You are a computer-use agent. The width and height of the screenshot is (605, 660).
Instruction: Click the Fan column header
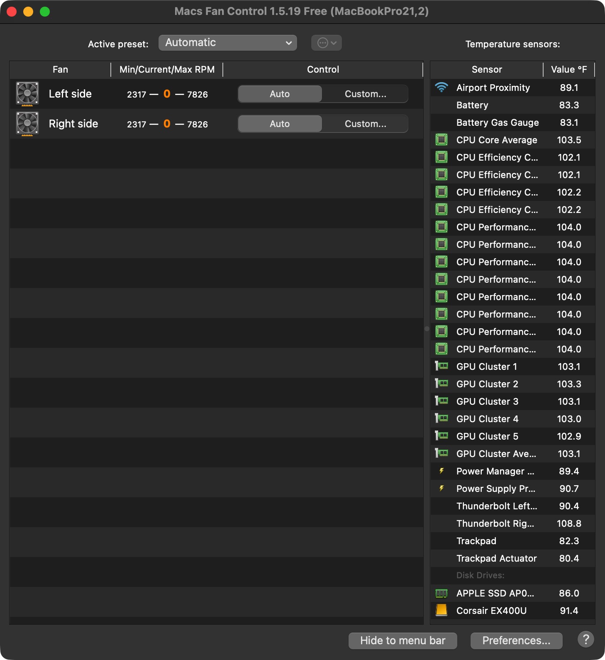[x=60, y=69]
